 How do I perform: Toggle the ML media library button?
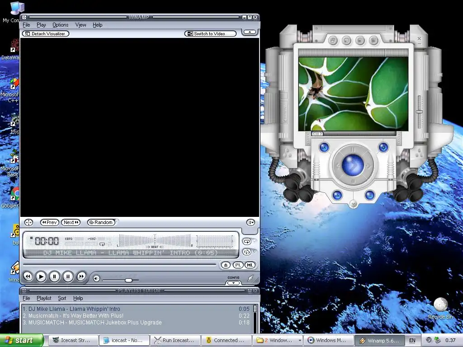[250, 265]
